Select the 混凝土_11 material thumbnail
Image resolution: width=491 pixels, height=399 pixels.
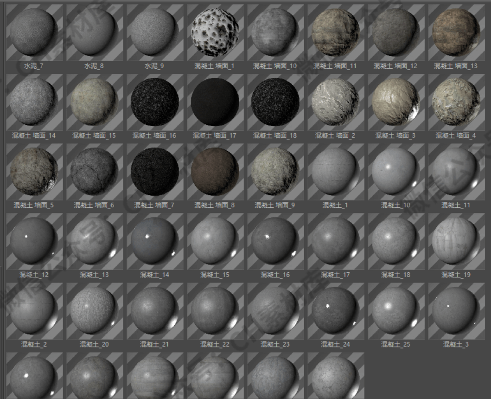(x=456, y=171)
